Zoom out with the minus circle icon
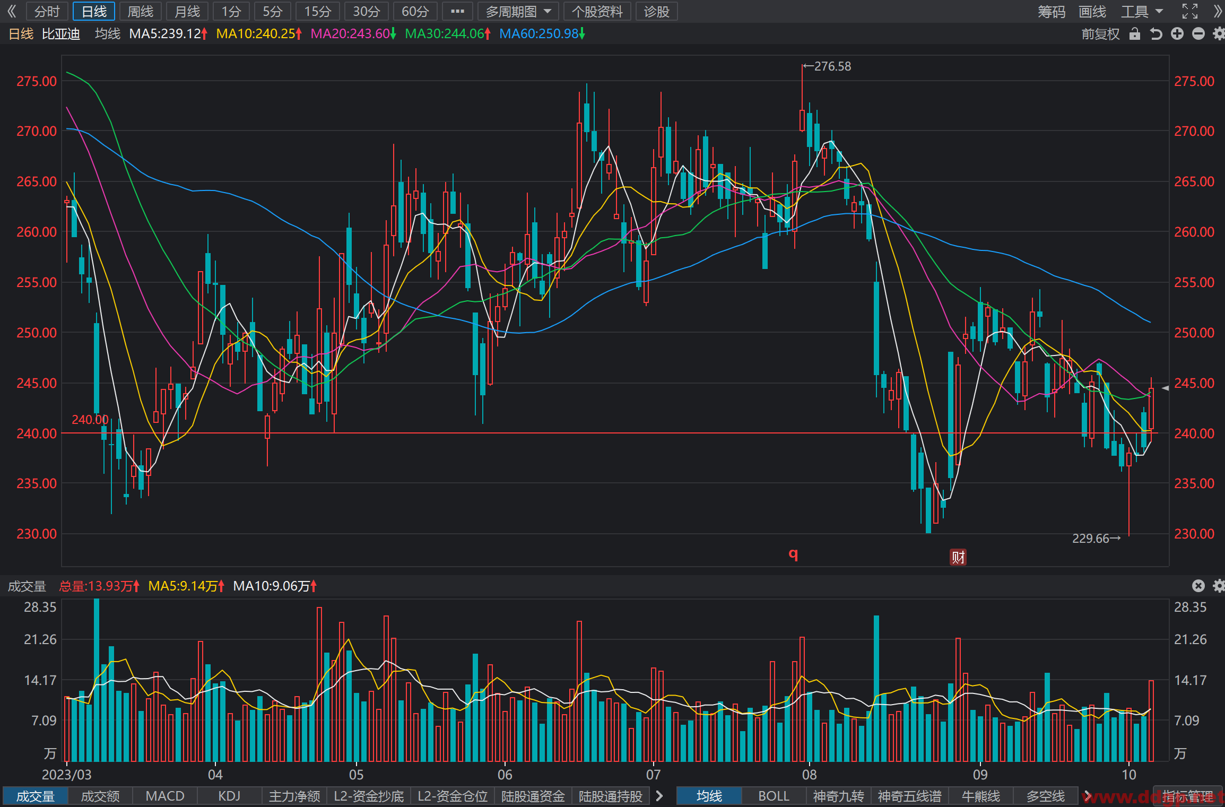The image size is (1225, 807). pos(1198,34)
